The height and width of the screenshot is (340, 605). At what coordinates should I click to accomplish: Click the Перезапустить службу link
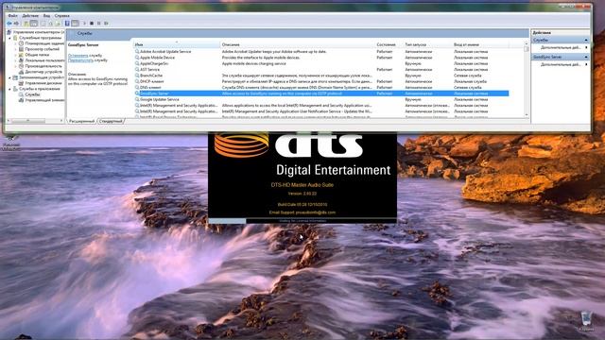pyautogui.click(x=81, y=60)
